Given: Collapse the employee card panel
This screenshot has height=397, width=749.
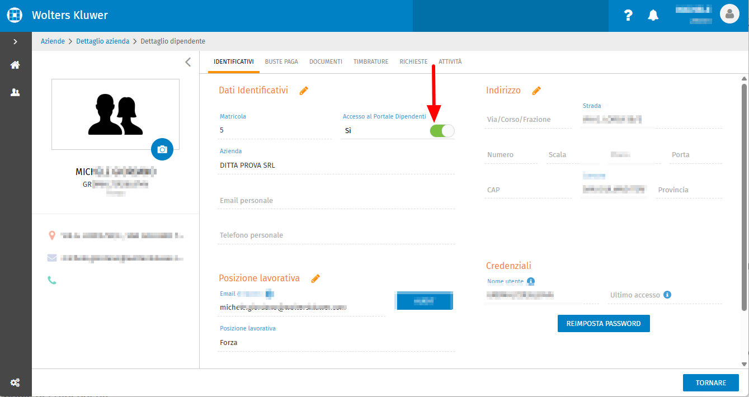Looking at the screenshot, I should pos(188,62).
